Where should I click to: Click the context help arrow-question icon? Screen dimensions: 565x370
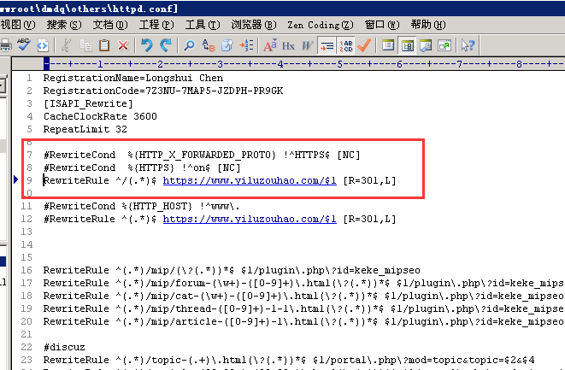pos(468,45)
